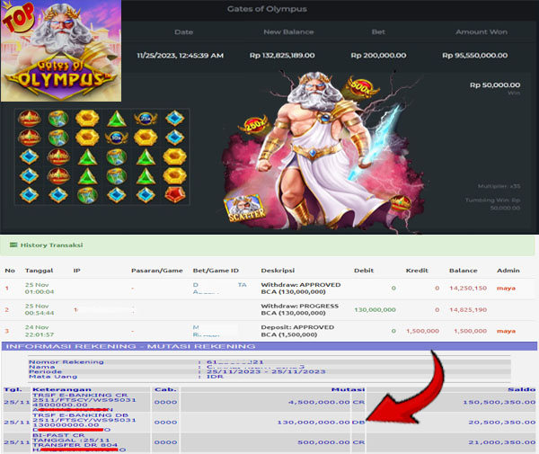This screenshot has height=454, width=539.
Task: Select the Deposit: APPROVED description cell
Action: point(297,331)
